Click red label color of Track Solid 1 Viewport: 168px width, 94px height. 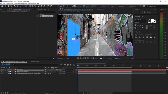pos(10,70)
